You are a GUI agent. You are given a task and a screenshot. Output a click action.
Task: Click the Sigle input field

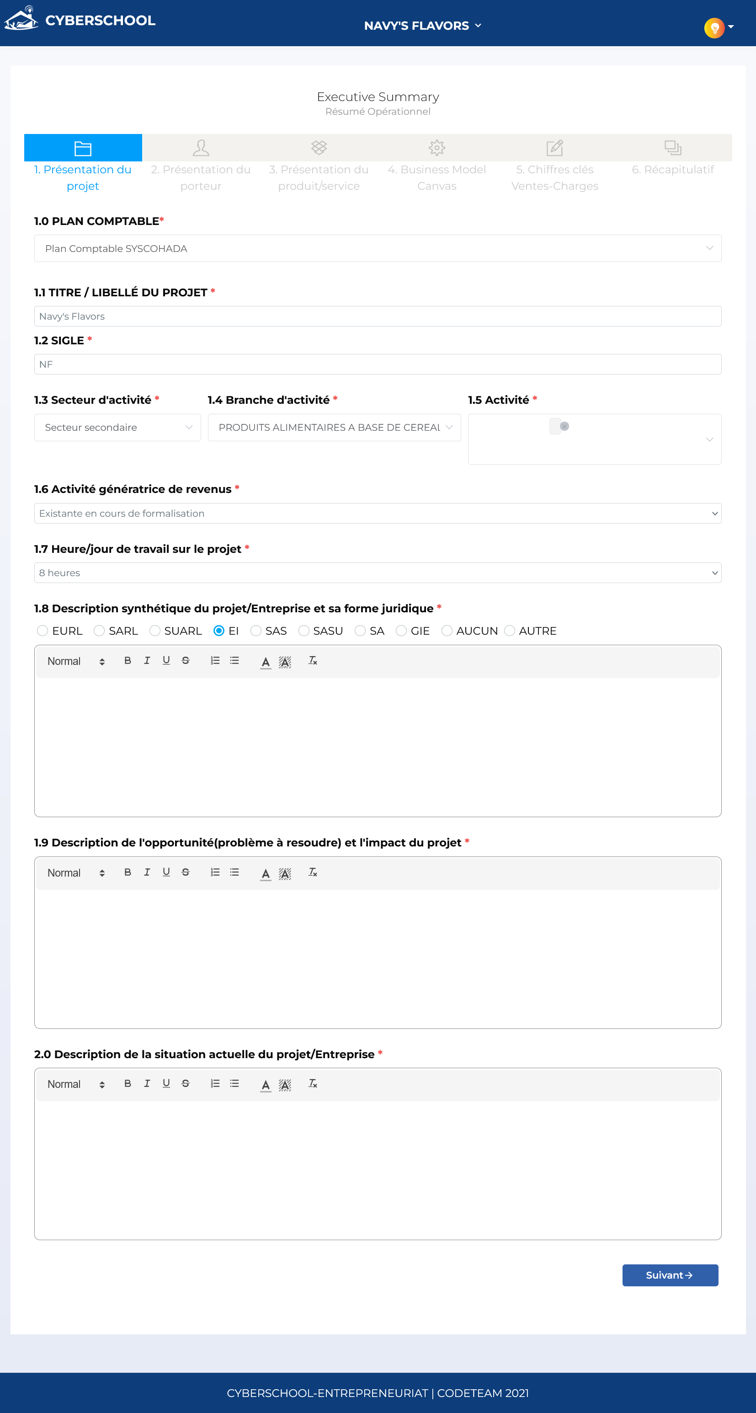click(x=377, y=364)
